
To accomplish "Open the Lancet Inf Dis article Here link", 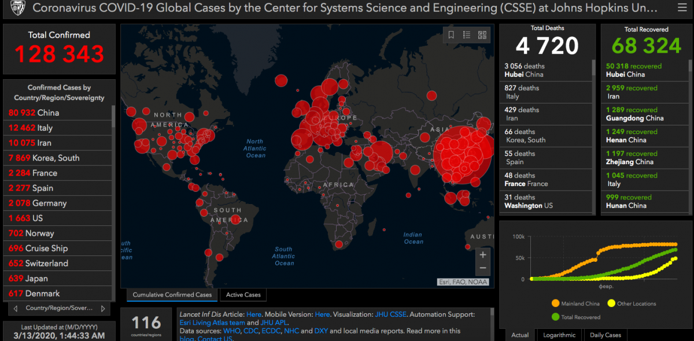I will (254, 314).
